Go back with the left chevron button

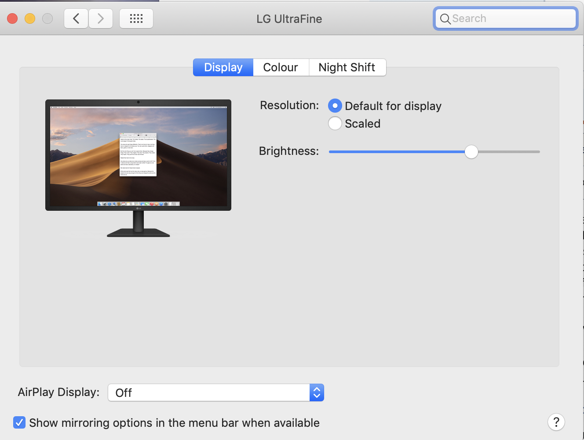76,18
